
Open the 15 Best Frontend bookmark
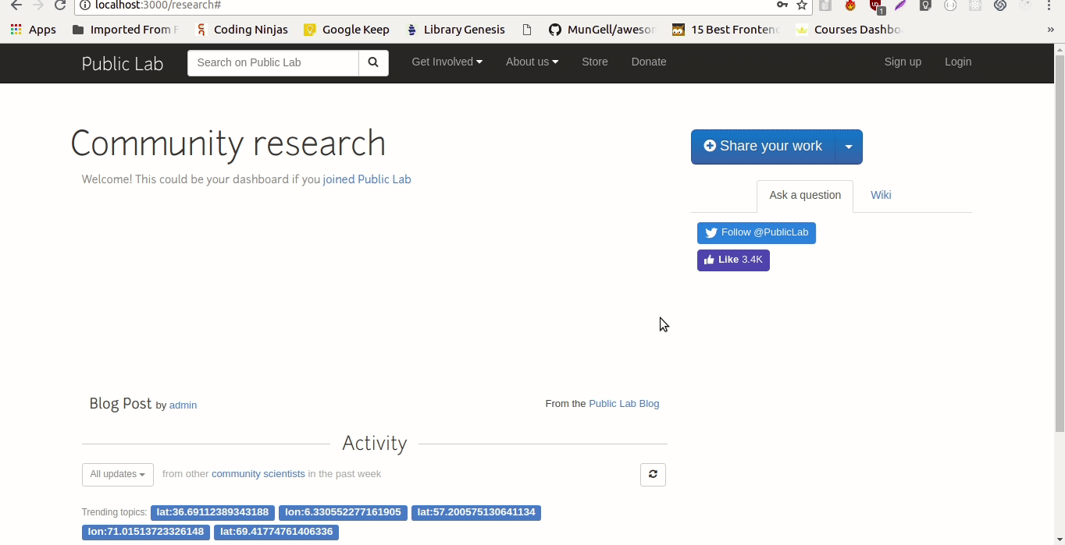725,30
